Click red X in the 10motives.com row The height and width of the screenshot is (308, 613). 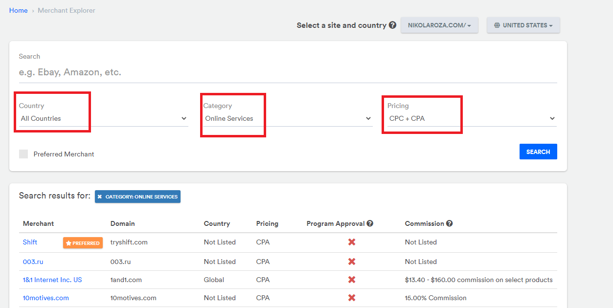(351, 298)
